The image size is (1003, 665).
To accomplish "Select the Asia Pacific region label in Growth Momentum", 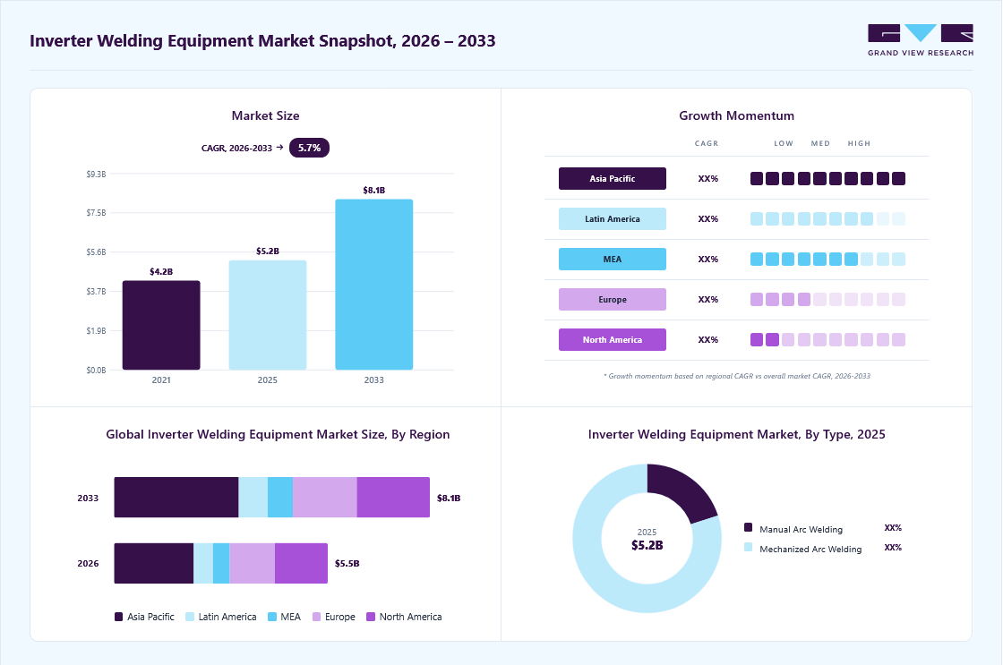I will point(613,178).
